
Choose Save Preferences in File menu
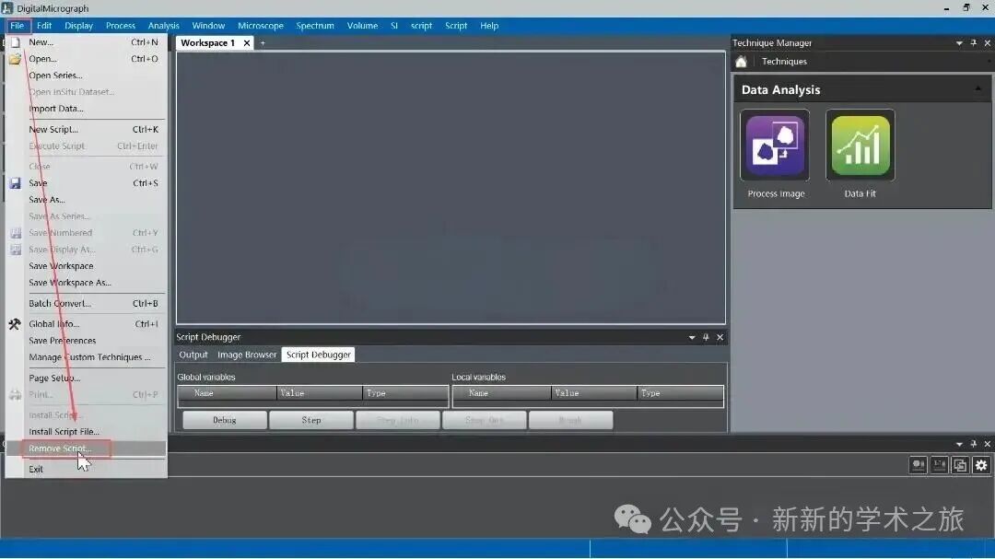pyautogui.click(x=87, y=341)
